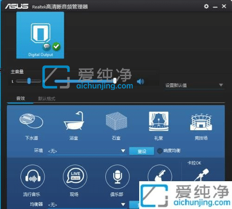Toggle the 响度均衡 loudness equalization option
232x209 pixels.
point(160,151)
